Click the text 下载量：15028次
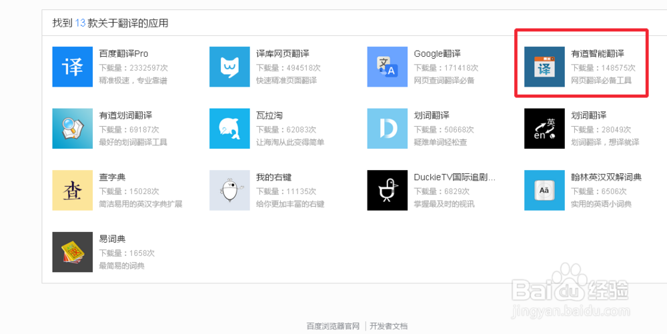Viewport: 667px width, 334px height. coord(129,191)
